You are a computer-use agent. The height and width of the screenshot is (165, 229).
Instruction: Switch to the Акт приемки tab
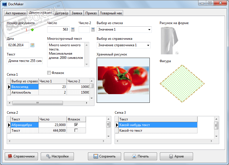15,13
